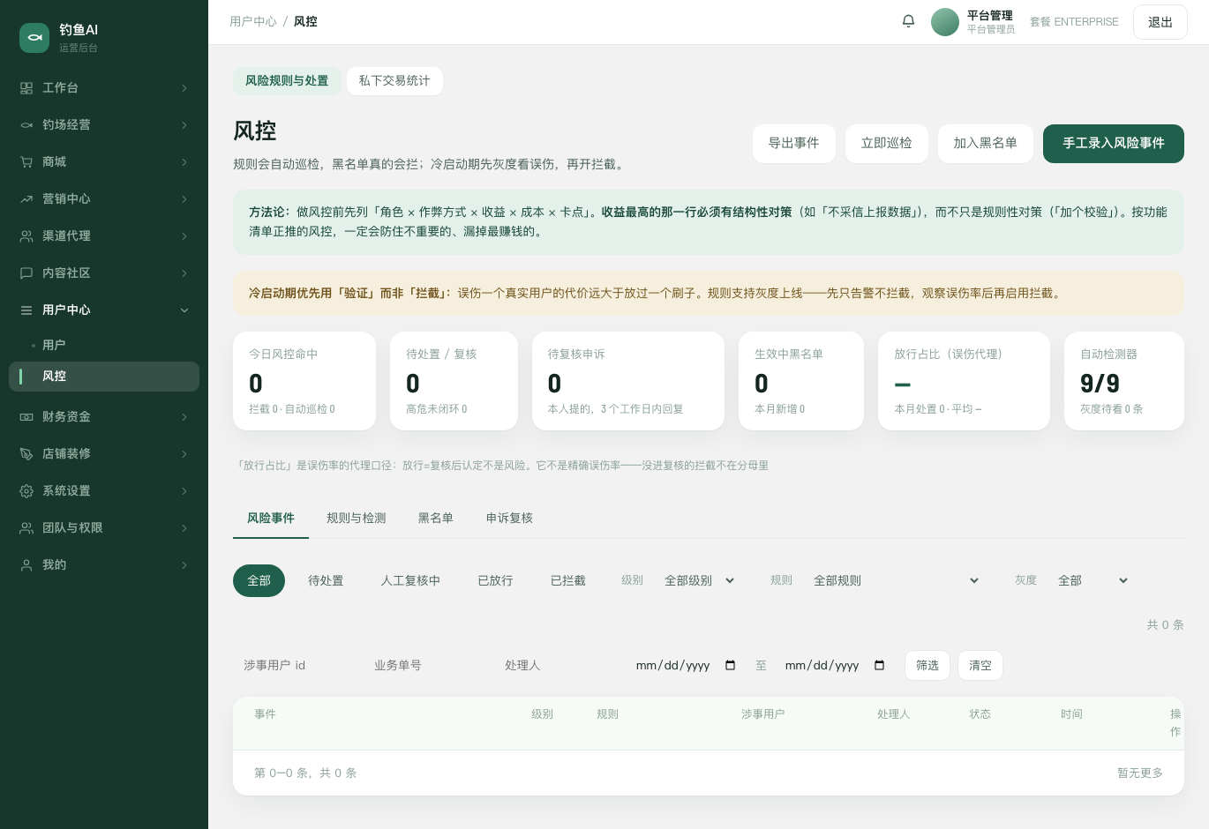Click the 内容社区 chat bubble icon
The width and height of the screenshot is (1209, 829).
point(26,273)
